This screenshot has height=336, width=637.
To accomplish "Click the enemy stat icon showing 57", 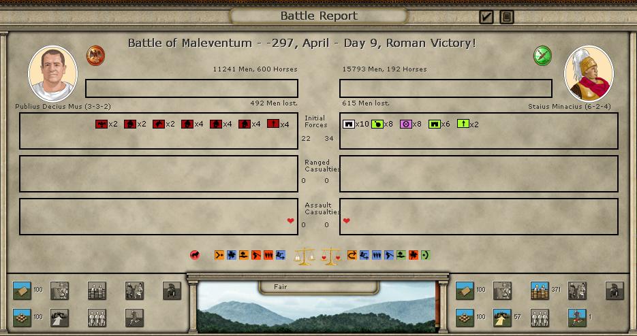I will (502, 318).
